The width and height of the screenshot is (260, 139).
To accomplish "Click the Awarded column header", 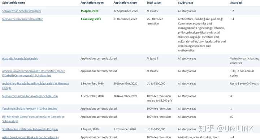I will (236, 3).
